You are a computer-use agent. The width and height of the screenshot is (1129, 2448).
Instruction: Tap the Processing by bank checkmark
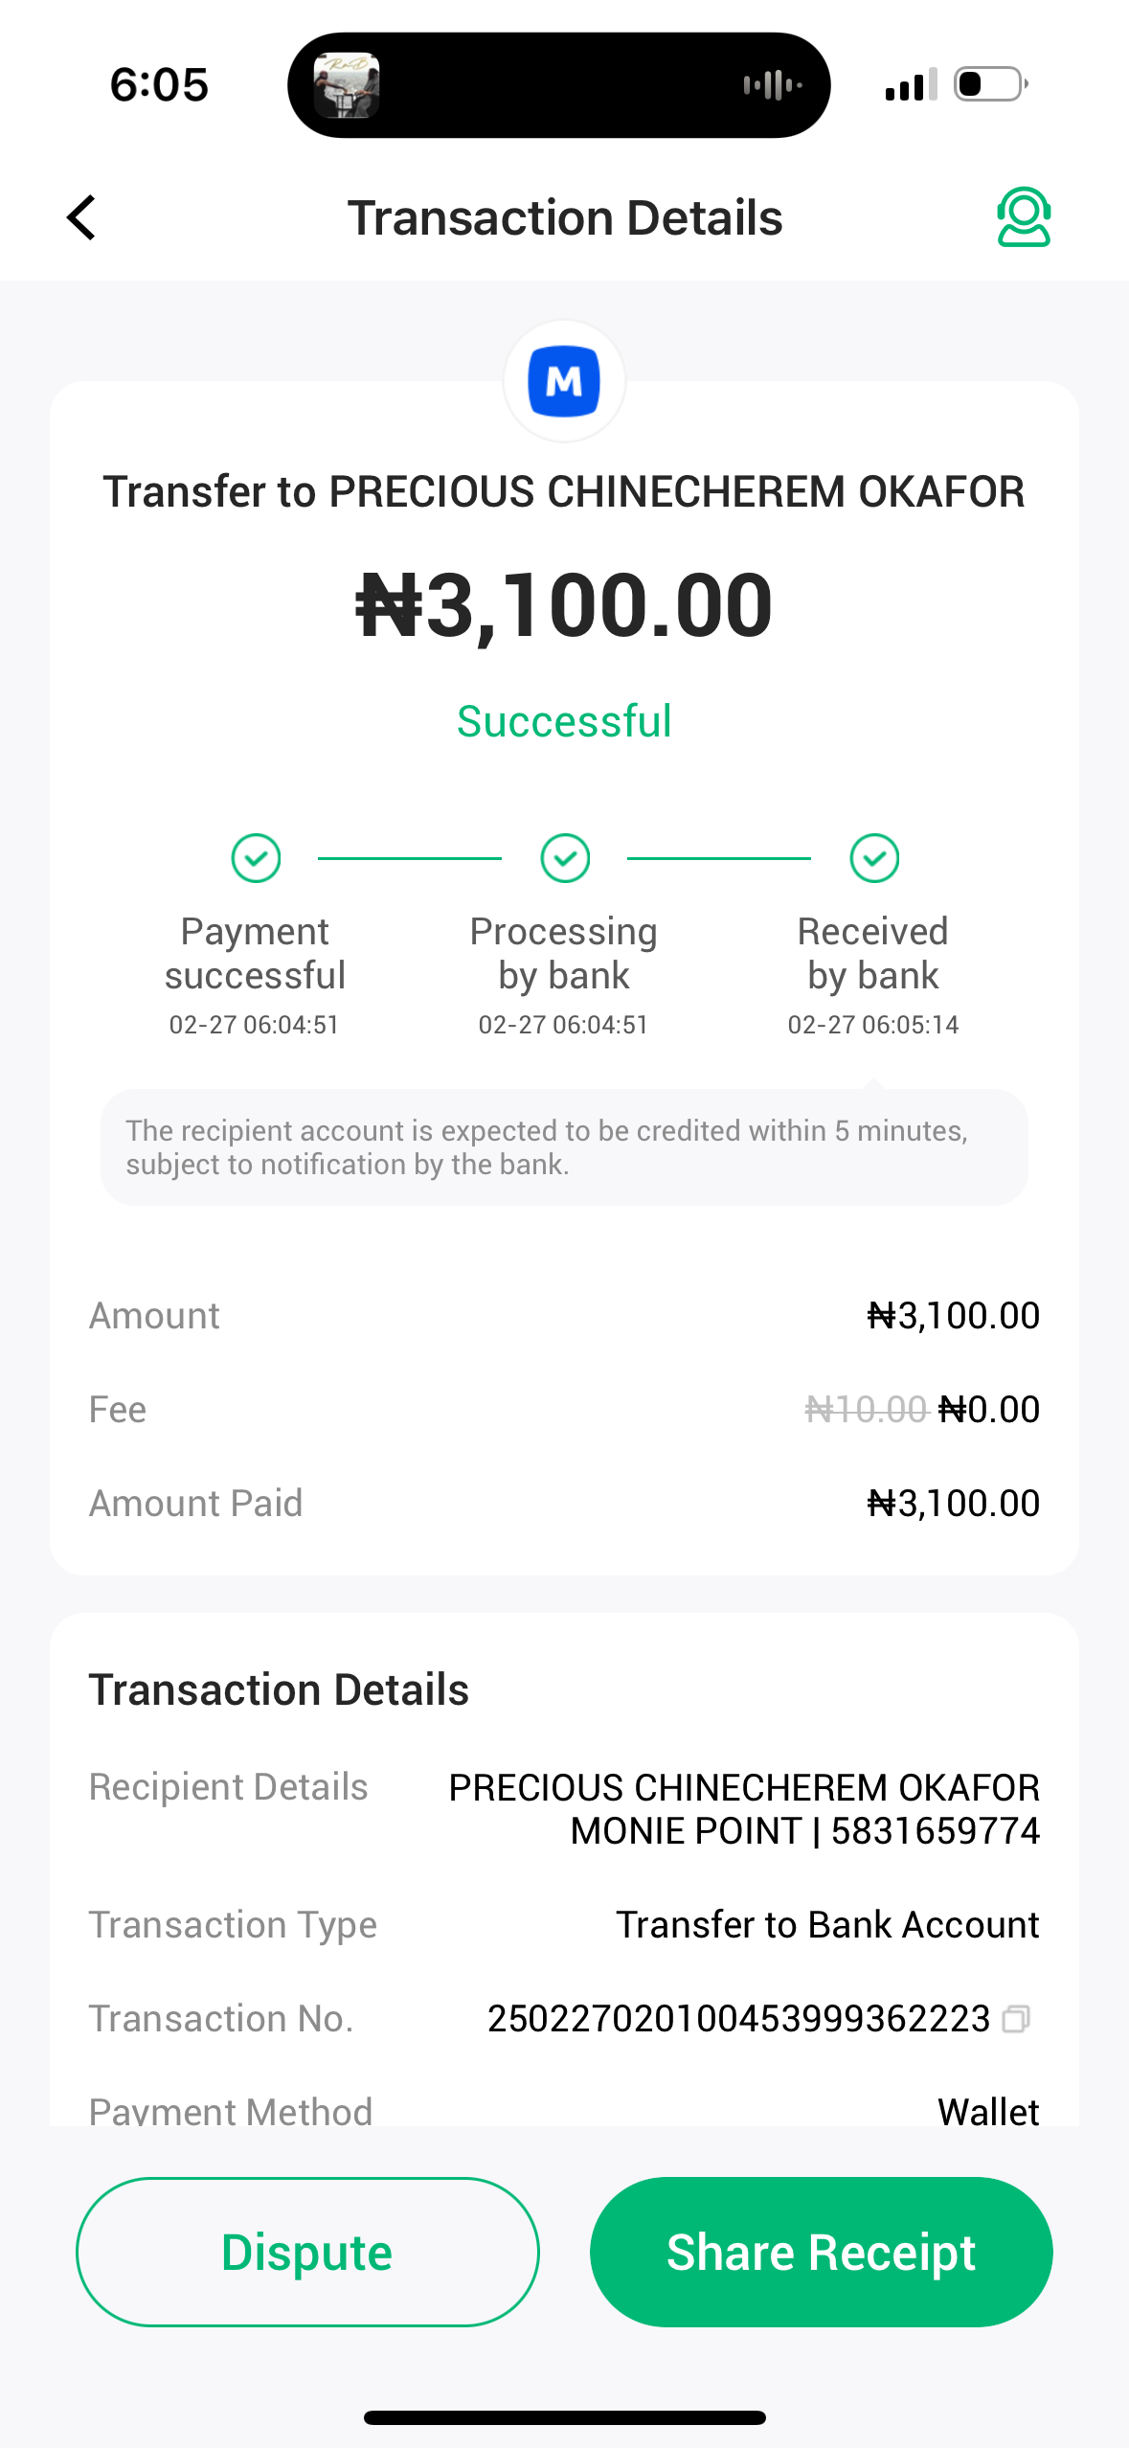[565, 857]
